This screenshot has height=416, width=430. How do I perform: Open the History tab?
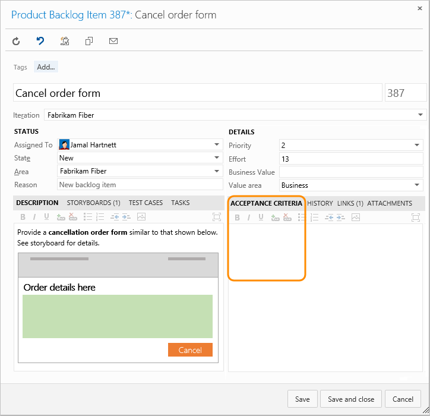tap(320, 203)
